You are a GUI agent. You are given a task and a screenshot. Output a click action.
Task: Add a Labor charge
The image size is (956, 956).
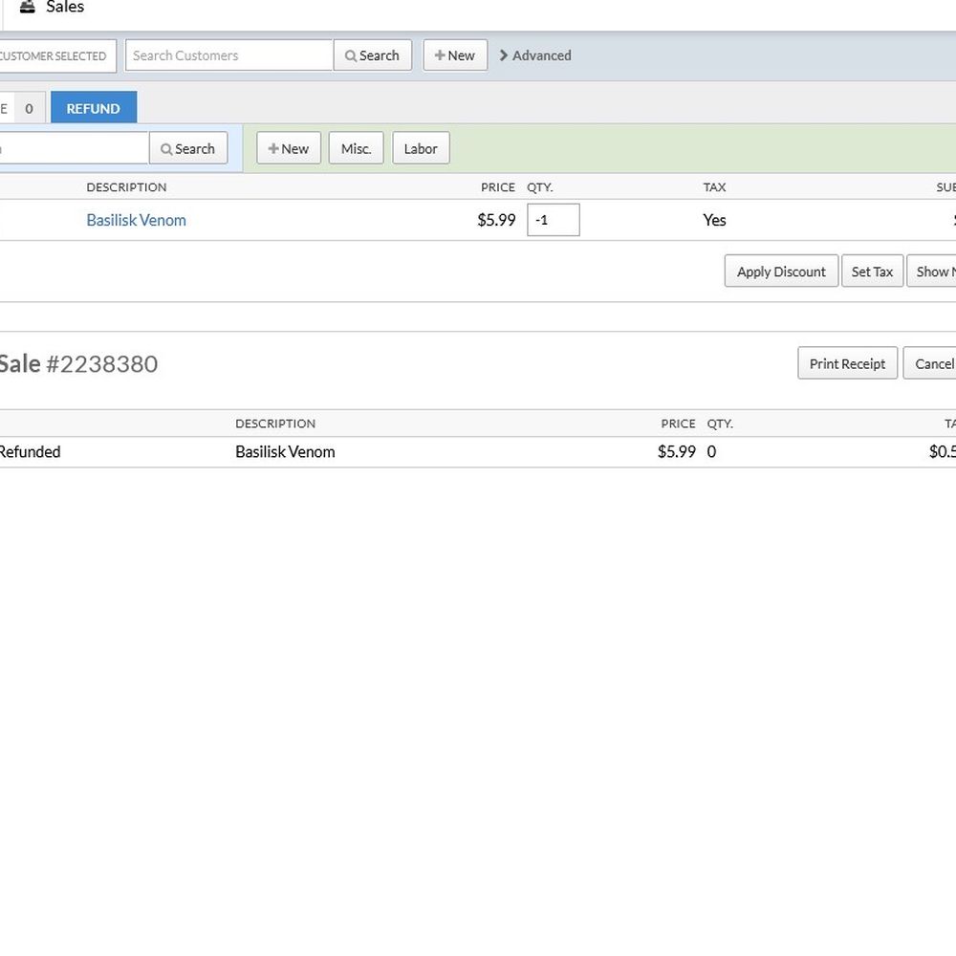pyautogui.click(x=421, y=148)
